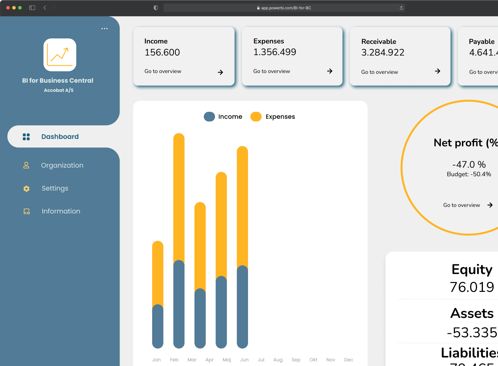Toggle the browser sidebar panel icon
Screen dimensions: 498x366
click(x=32, y=7)
